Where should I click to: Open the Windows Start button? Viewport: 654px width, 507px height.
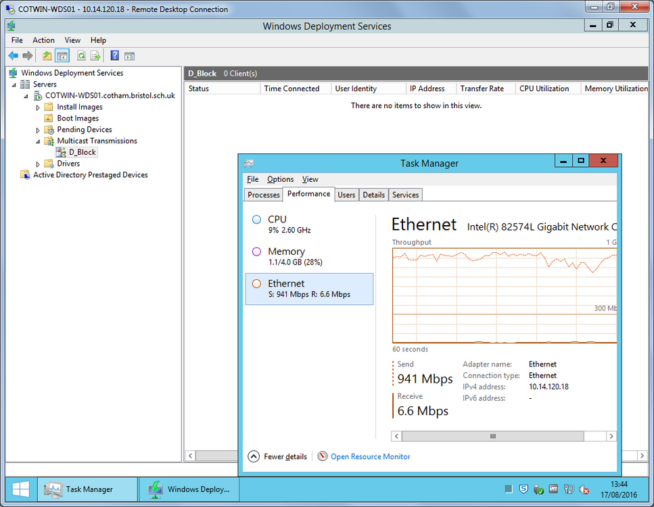[x=20, y=489]
